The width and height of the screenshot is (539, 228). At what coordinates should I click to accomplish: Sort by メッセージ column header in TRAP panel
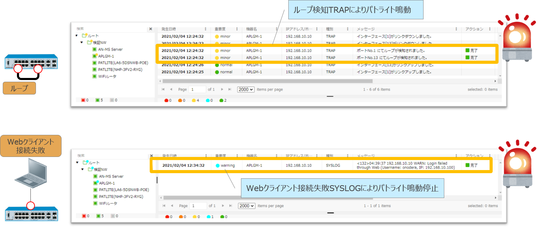[366, 29]
